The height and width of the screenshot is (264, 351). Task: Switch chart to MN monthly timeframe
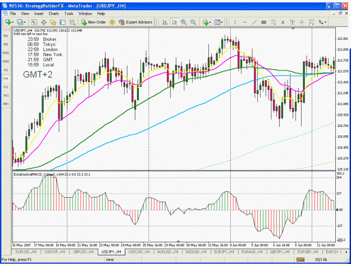[6, 104]
